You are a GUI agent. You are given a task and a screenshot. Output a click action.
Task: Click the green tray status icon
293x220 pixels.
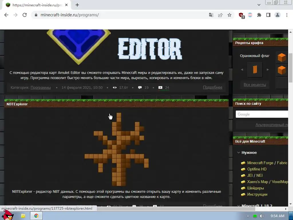(255, 216)
